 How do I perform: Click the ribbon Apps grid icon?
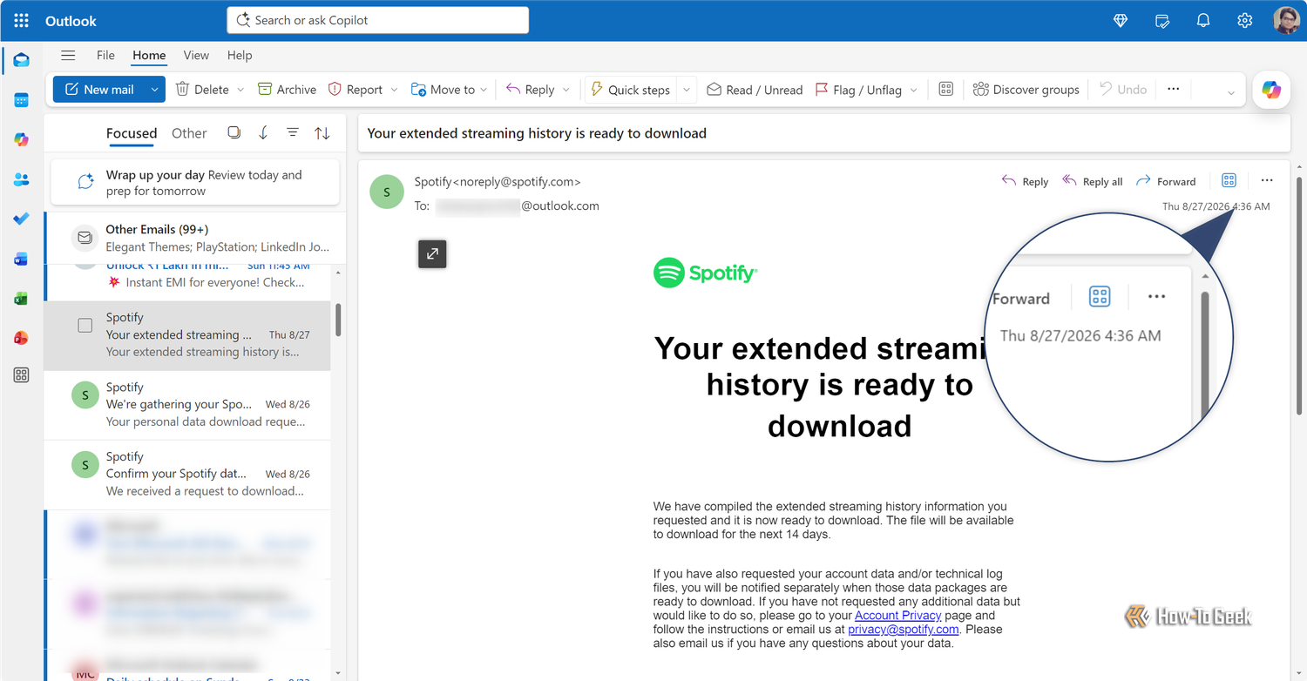[945, 89]
